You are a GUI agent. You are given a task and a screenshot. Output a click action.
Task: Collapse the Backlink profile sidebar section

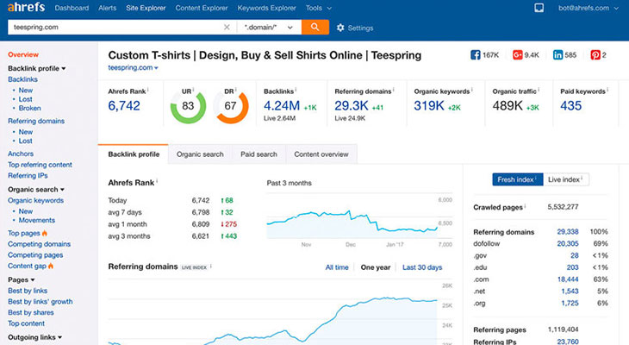tap(37, 67)
